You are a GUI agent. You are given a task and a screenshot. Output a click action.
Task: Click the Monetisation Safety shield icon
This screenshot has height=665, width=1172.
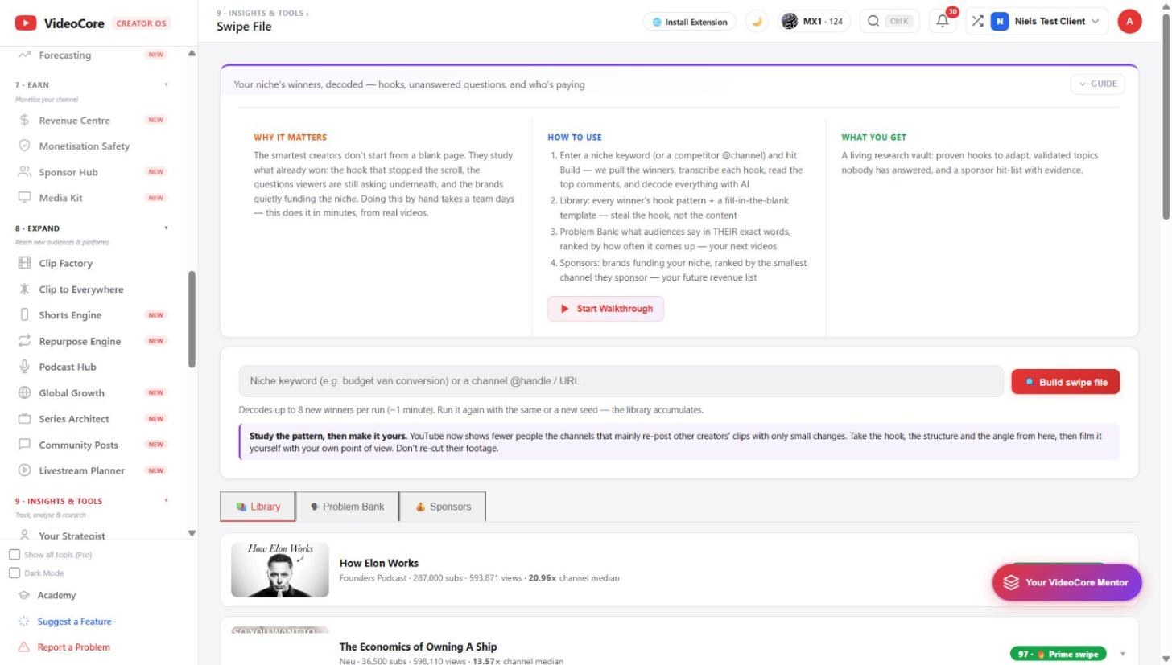[24, 146]
